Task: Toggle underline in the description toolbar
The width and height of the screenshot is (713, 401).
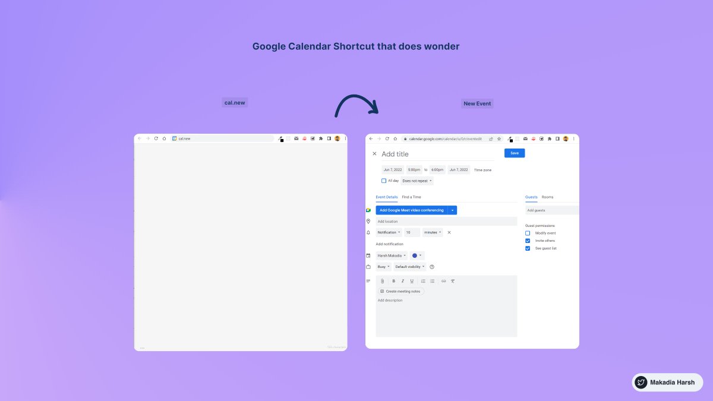Action: (412, 281)
